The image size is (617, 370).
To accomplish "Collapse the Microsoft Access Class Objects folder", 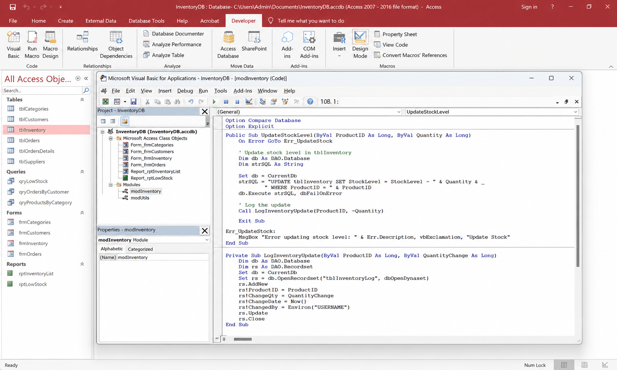I will click(x=111, y=138).
